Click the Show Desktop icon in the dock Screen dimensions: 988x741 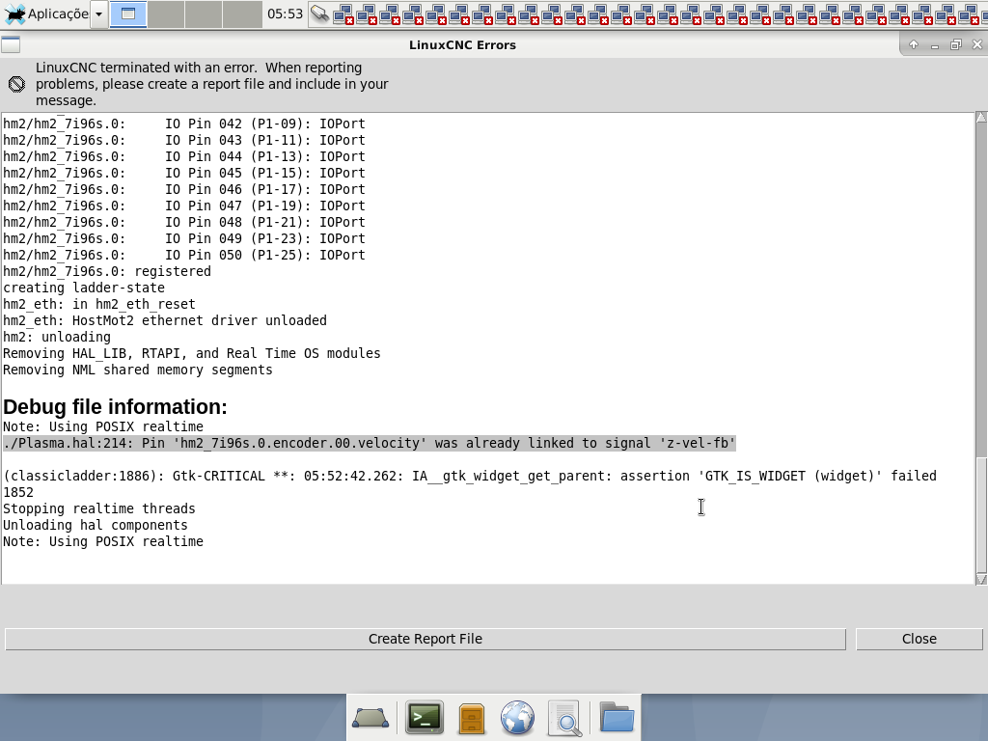coord(370,718)
